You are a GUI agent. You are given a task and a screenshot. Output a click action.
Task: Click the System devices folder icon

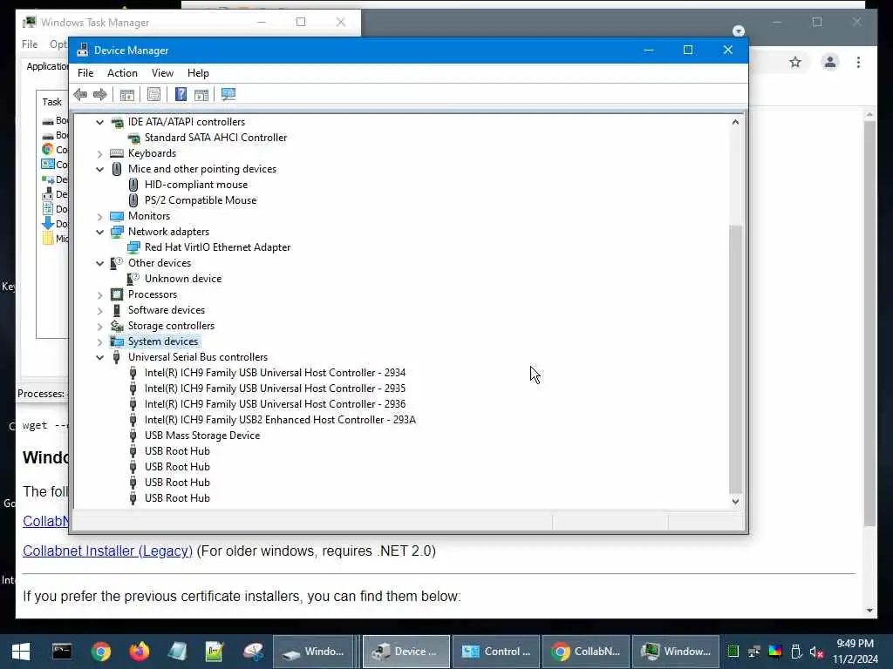coord(117,341)
